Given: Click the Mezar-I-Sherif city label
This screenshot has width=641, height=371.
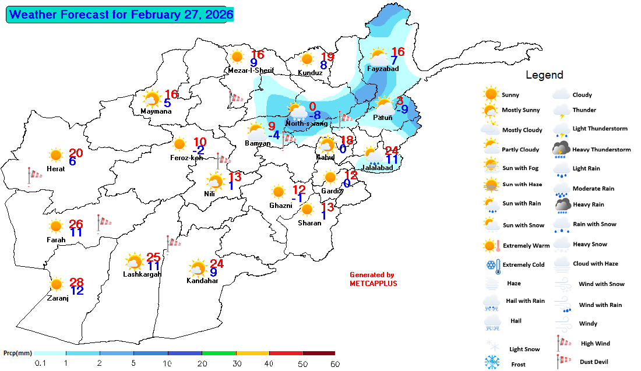Looking at the screenshot, I should (x=251, y=70).
